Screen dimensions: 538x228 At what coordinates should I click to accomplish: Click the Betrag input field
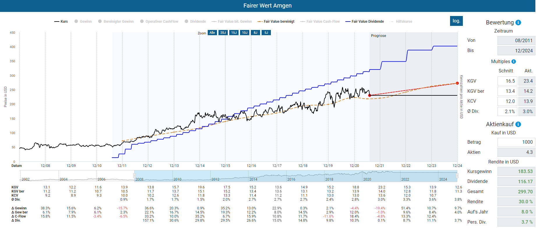516,142
